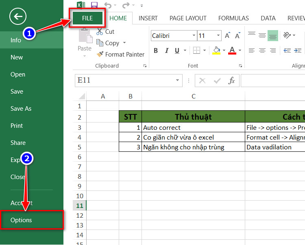Switch to the HOME tab

point(118,18)
